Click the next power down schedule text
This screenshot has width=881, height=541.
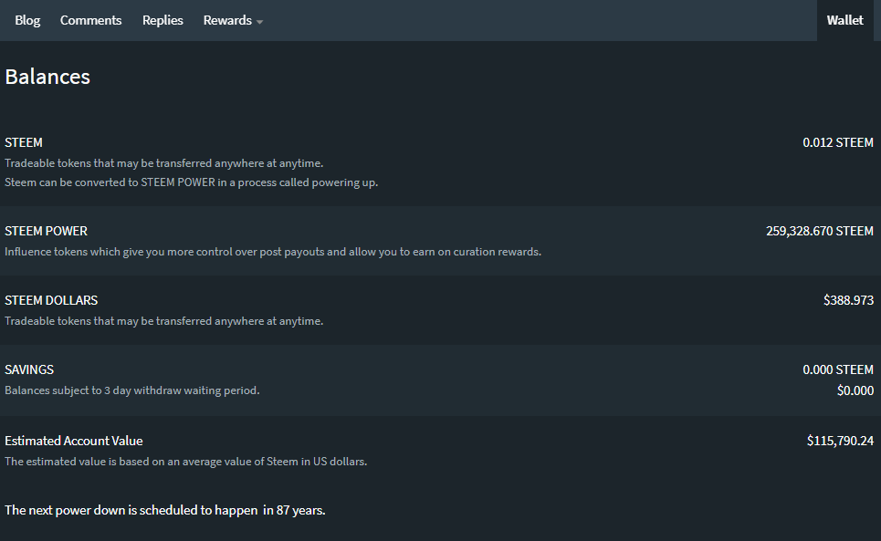coord(165,510)
